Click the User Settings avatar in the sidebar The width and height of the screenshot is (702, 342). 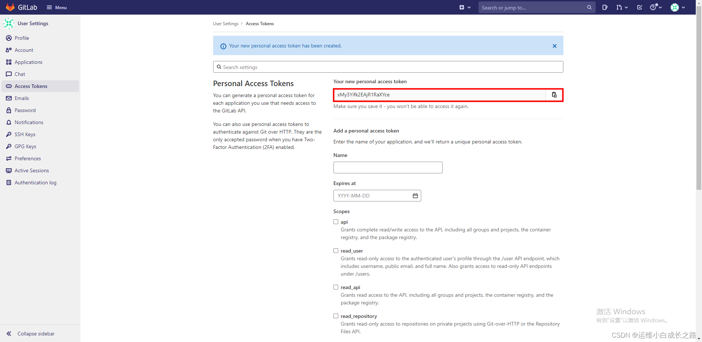pos(9,23)
